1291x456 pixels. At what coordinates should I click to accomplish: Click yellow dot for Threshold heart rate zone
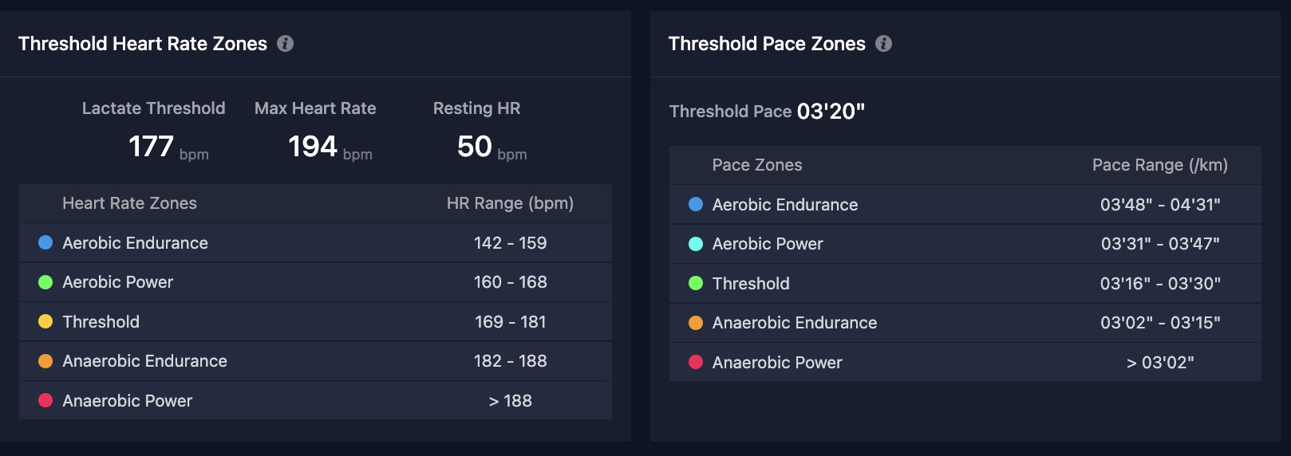tap(45, 321)
